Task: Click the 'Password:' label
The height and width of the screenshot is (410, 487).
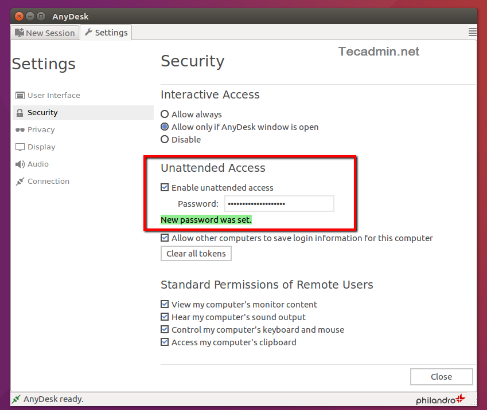Action: click(x=198, y=204)
